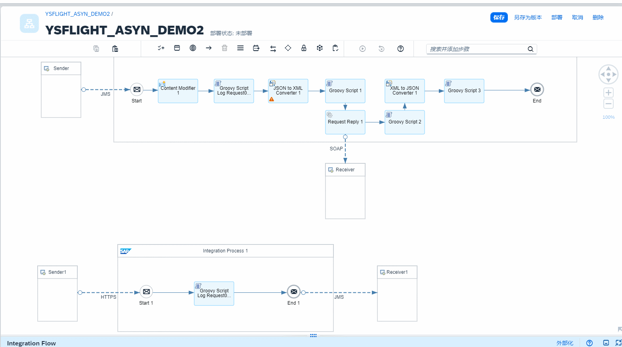Select the Request Reply 1 step

point(345,122)
